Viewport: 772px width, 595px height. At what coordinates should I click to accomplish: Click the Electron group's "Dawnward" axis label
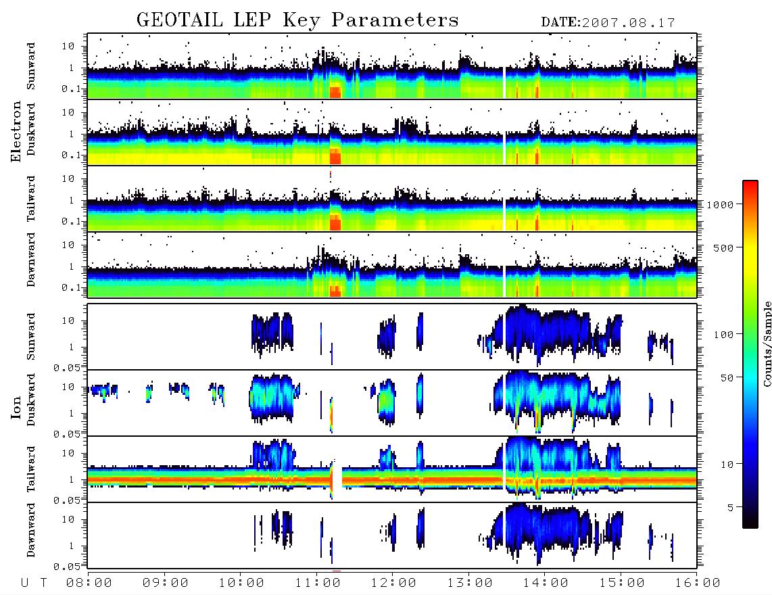pos(31,260)
